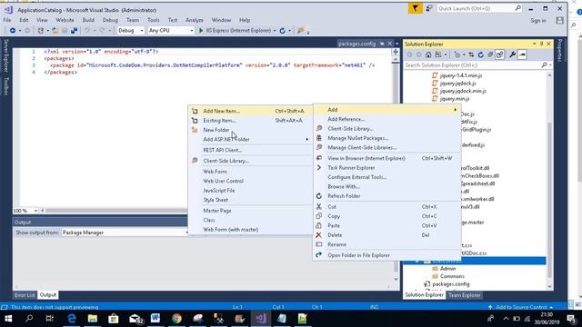Open Google Chrome from the taskbar
582x327 pixels.
176,319
